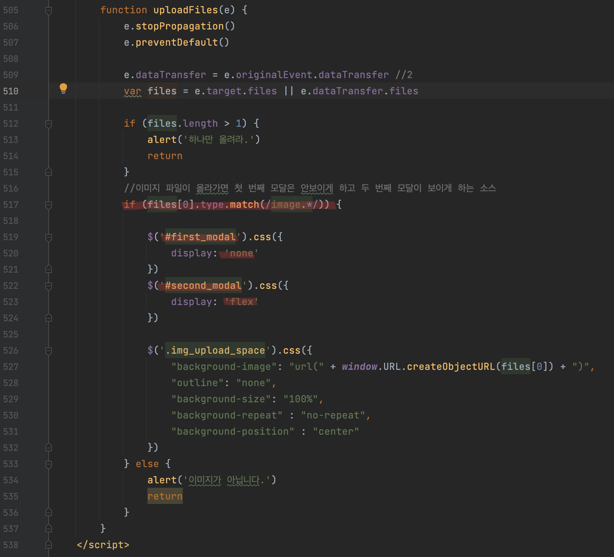Click the Korean comment on line 516
The width and height of the screenshot is (614, 557).
tap(310, 188)
